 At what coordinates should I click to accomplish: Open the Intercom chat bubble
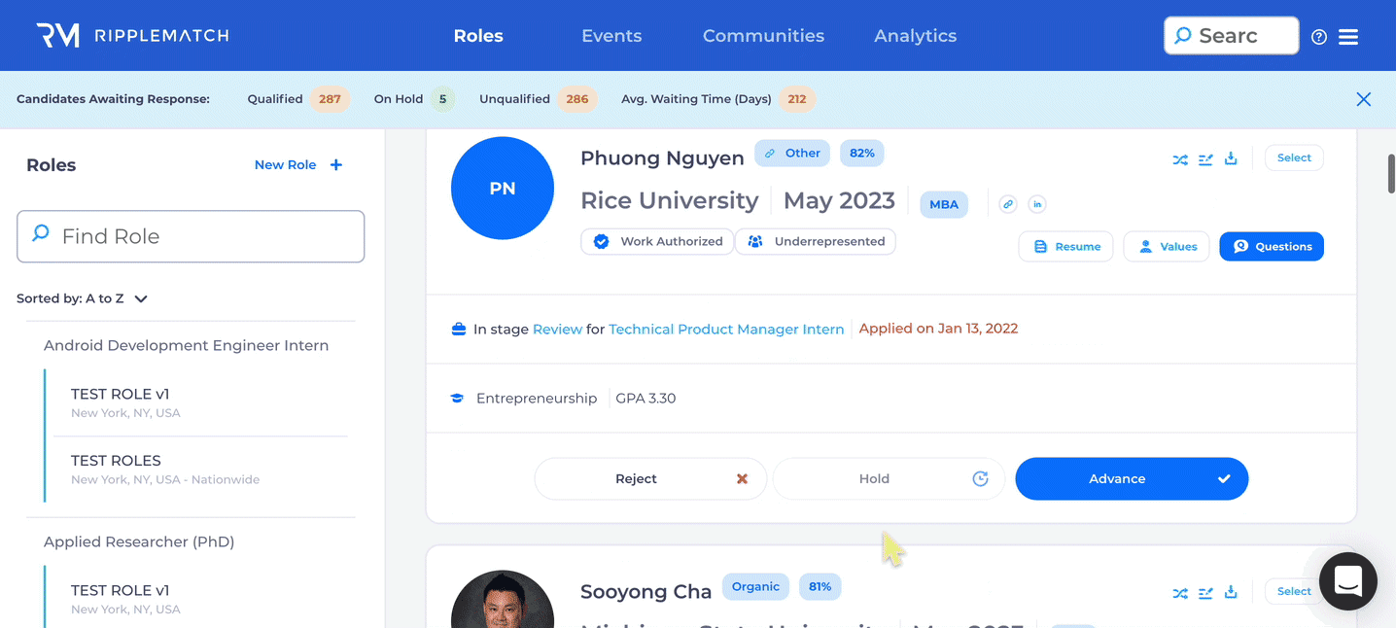[x=1347, y=580]
